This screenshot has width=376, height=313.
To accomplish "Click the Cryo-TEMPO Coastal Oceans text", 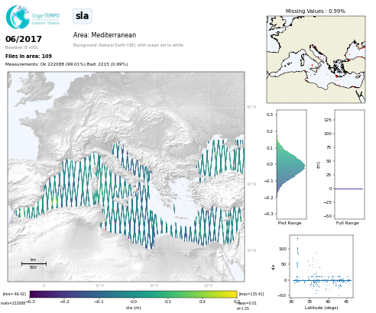I will click(46, 19).
